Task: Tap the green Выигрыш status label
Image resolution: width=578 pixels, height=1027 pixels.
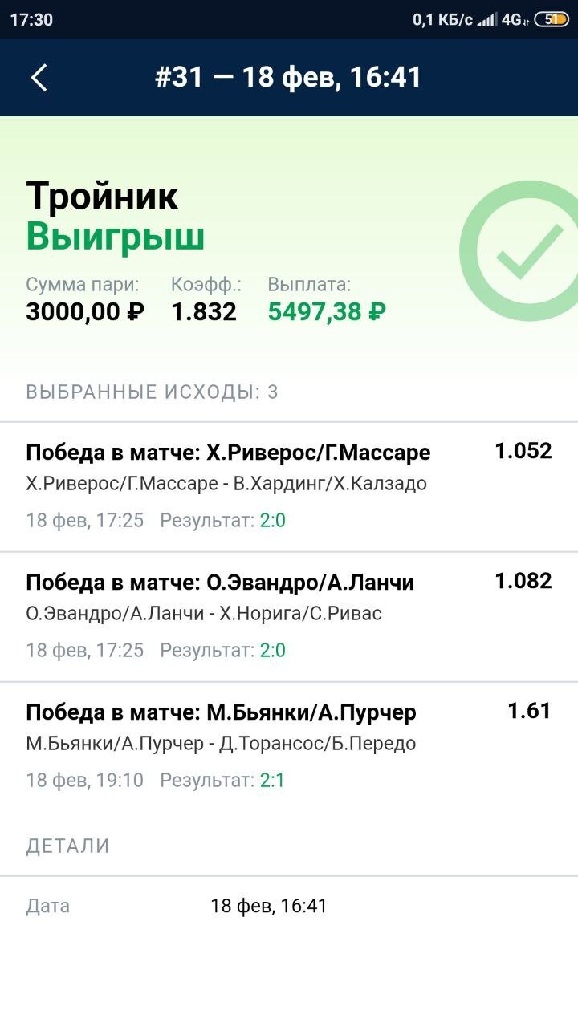Action: (x=116, y=237)
